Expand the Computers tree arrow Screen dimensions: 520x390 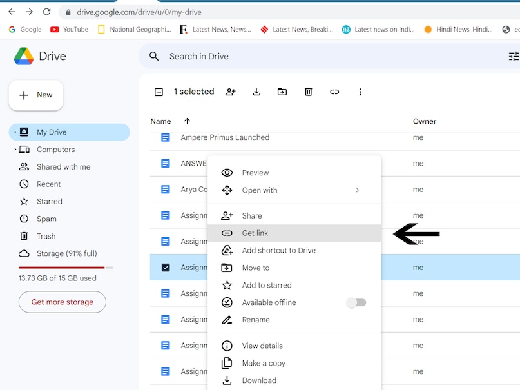point(15,150)
